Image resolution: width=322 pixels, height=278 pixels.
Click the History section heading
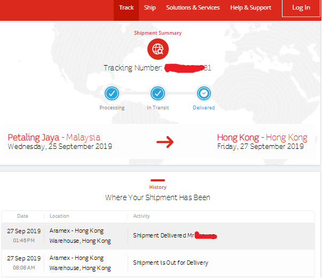(158, 187)
